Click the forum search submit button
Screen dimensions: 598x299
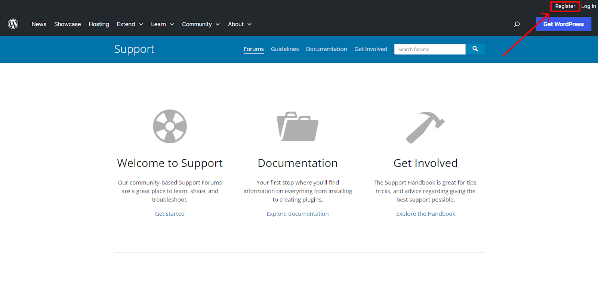coord(475,49)
